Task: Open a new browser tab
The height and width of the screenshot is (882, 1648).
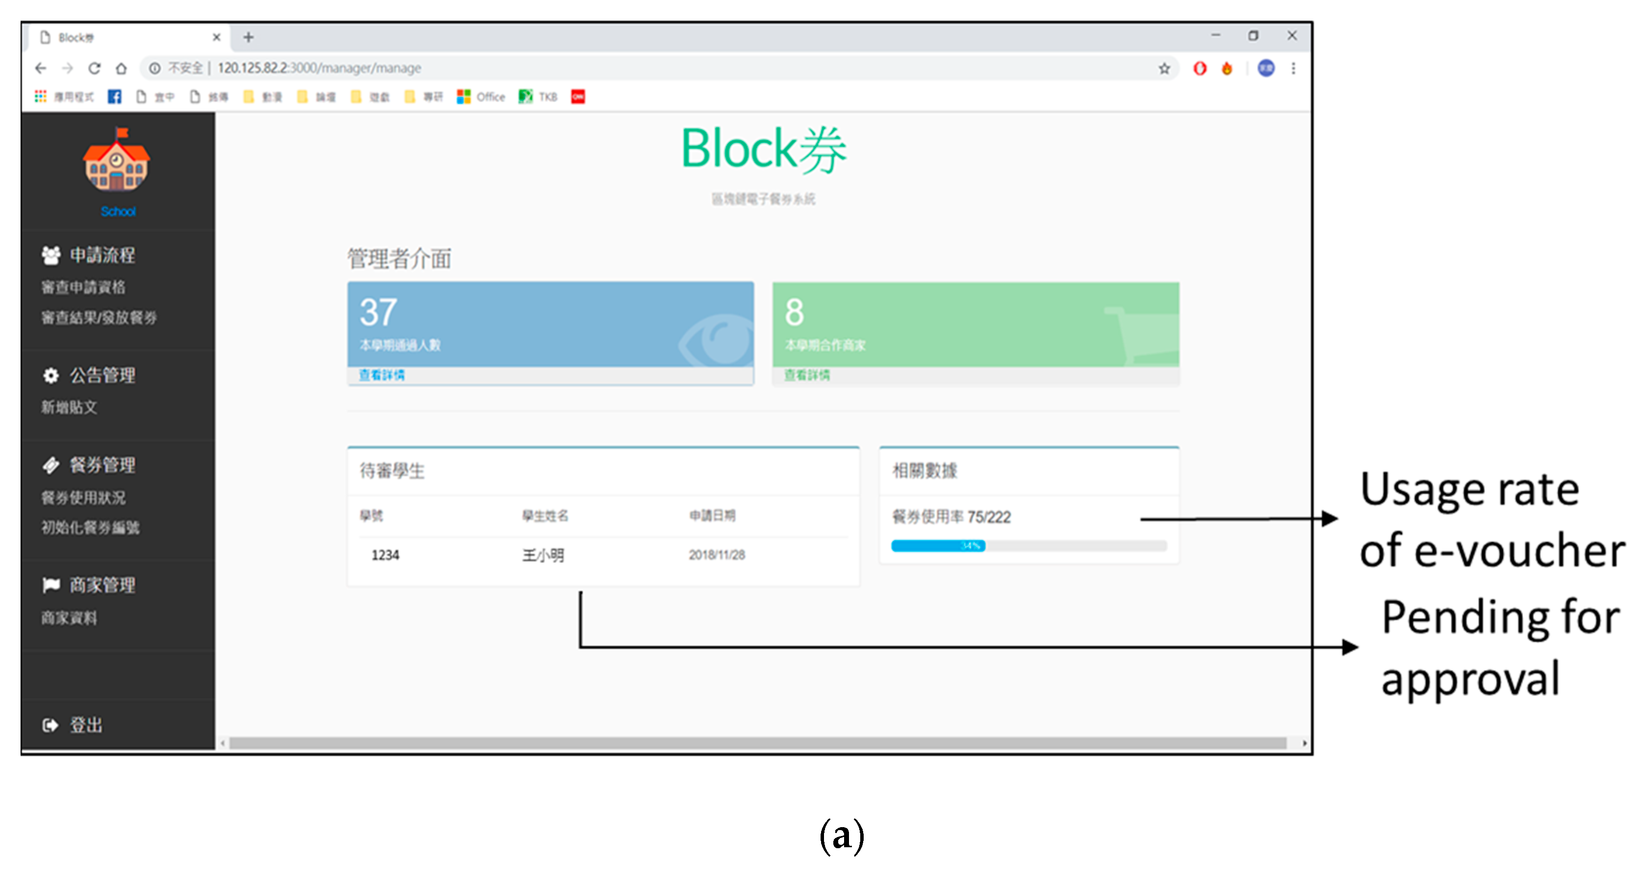Action: (x=248, y=38)
